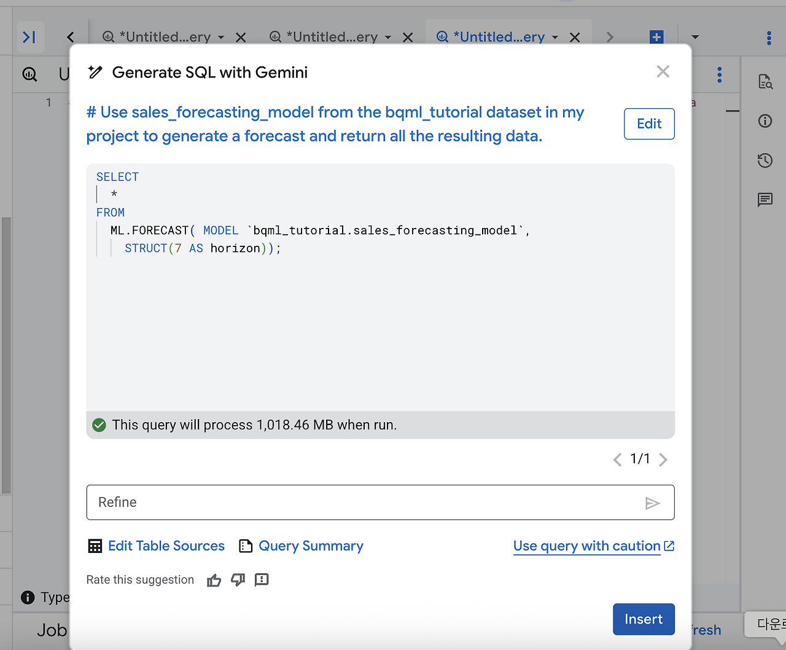The height and width of the screenshot is (650, 786).
Task: Open the new-tab options dropdown arrow
Action: click(695, 37)
